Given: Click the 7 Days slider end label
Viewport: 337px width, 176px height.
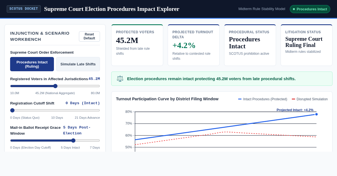Looking at the screenshot, I should pos(95,148).
